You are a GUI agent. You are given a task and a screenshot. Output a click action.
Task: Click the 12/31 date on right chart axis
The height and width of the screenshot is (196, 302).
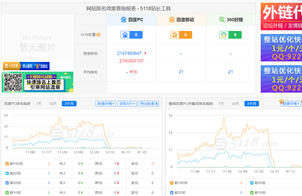(274, 171)
